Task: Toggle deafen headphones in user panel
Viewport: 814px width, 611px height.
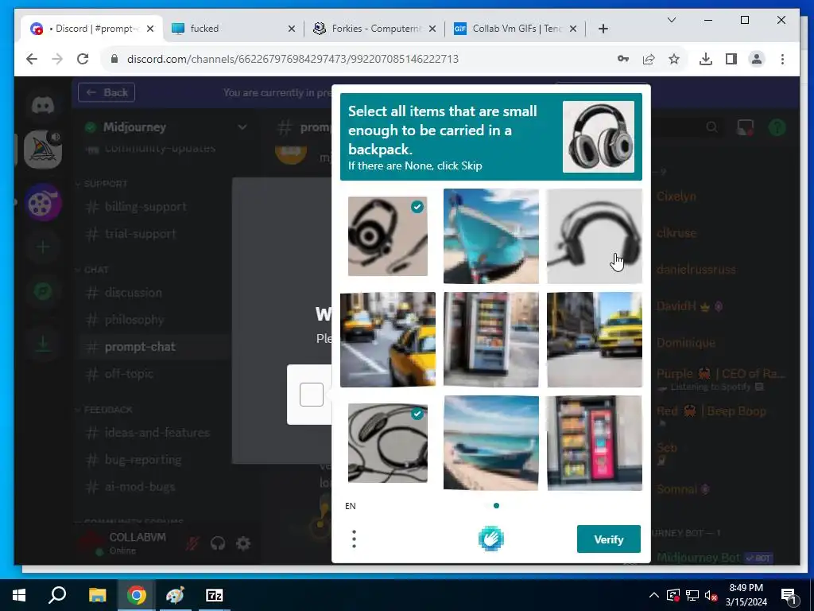Action: click(218, 543)
